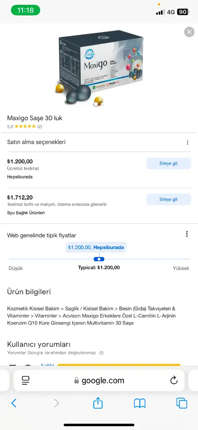This screenshot has height=430, width=198.
Task: Open the Safari reader/page menu icon
Action: (x=26, y=380)
